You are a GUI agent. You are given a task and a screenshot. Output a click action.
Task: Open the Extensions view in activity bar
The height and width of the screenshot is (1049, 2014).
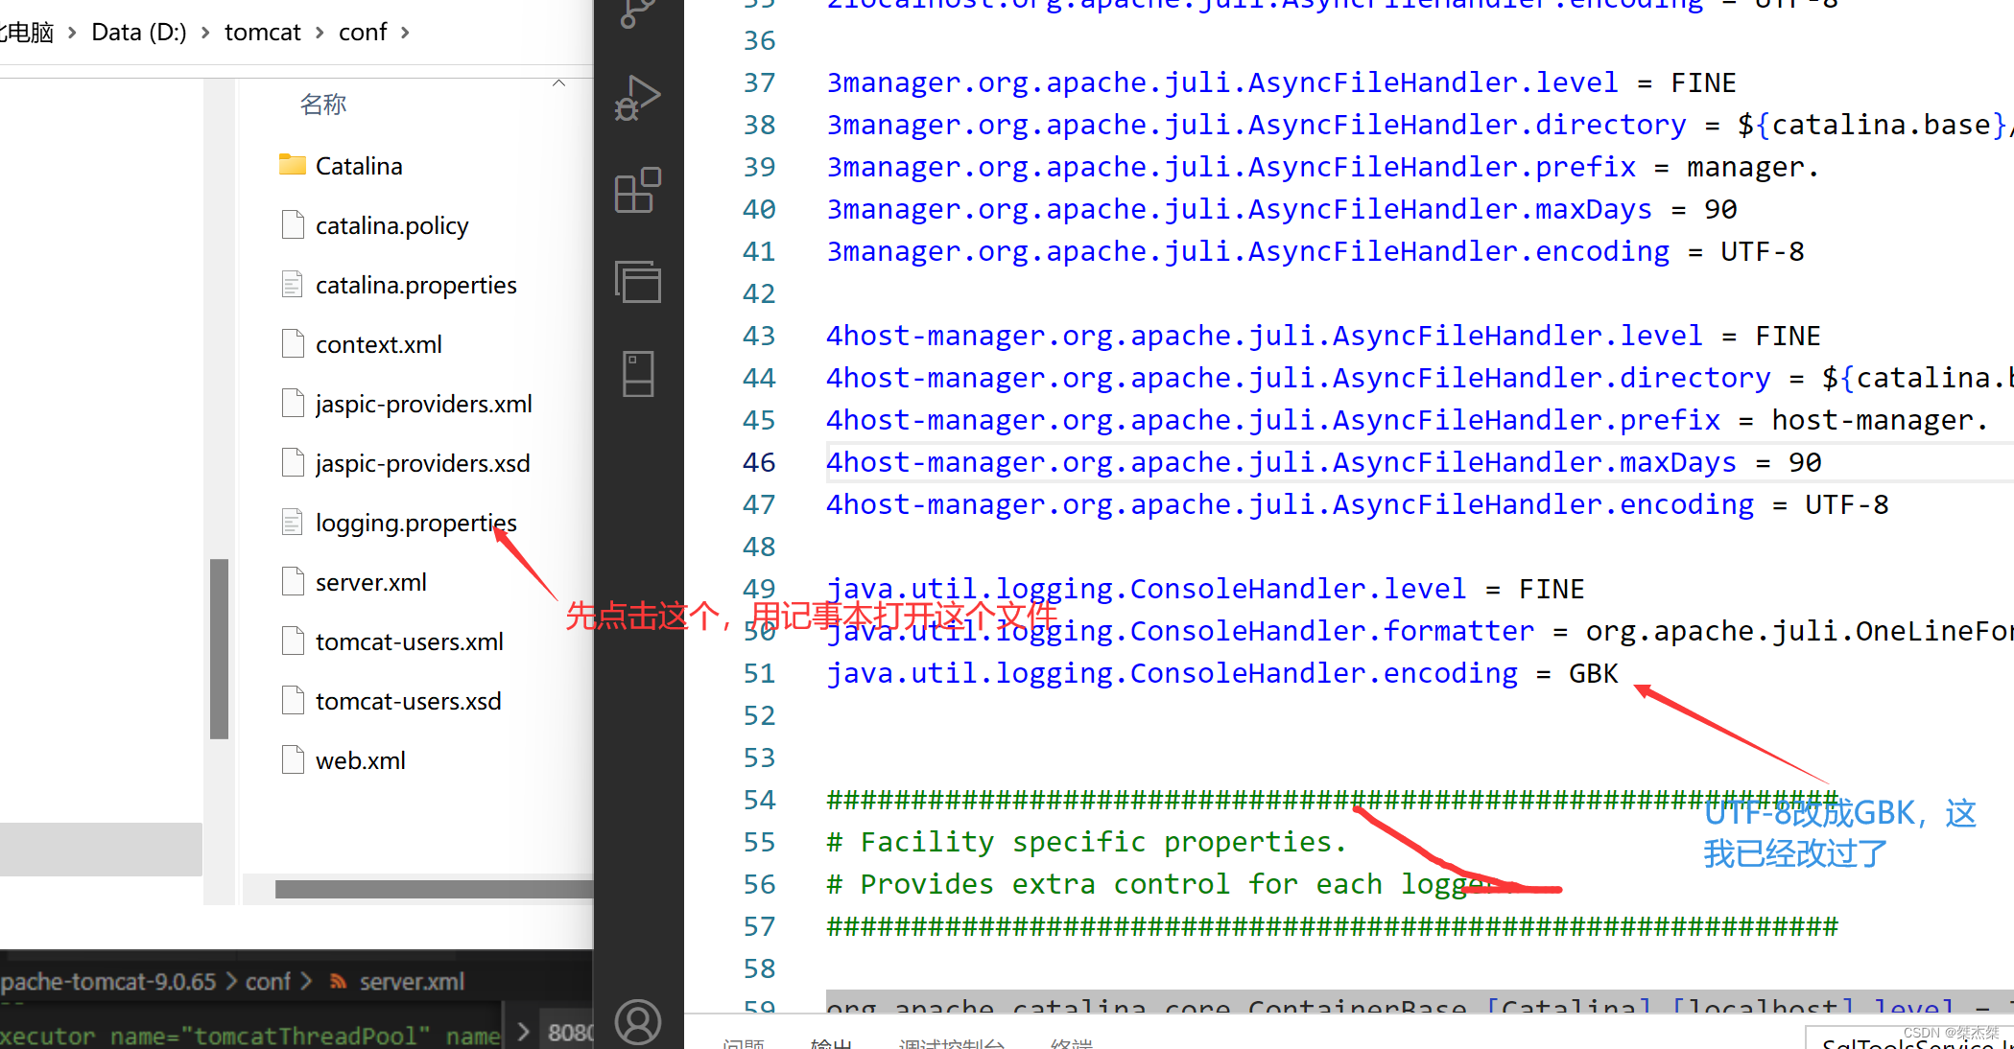coord(638,190)
